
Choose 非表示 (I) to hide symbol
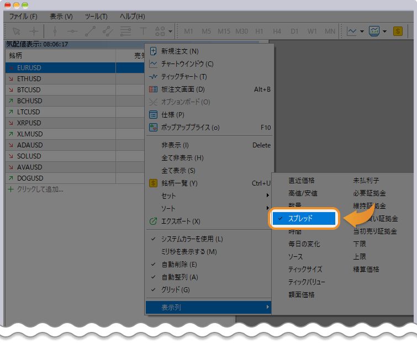209,145
